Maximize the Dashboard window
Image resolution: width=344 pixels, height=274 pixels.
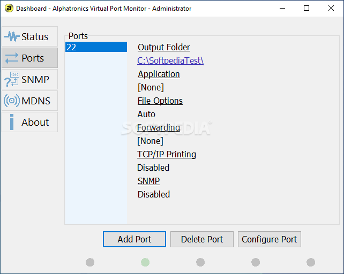point(306,9)
